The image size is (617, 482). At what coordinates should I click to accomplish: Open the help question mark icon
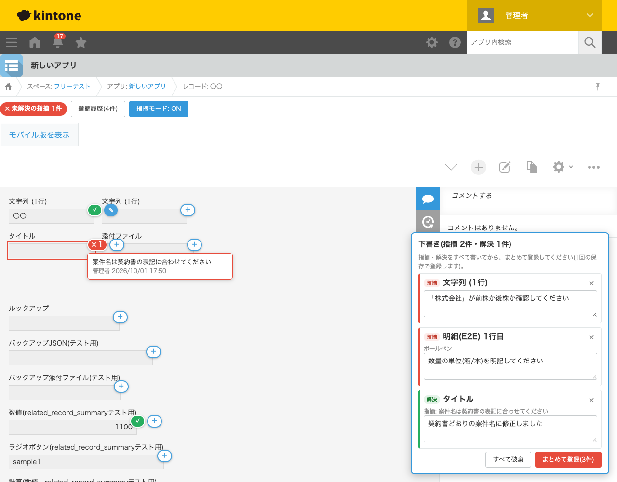click(455, 42)
